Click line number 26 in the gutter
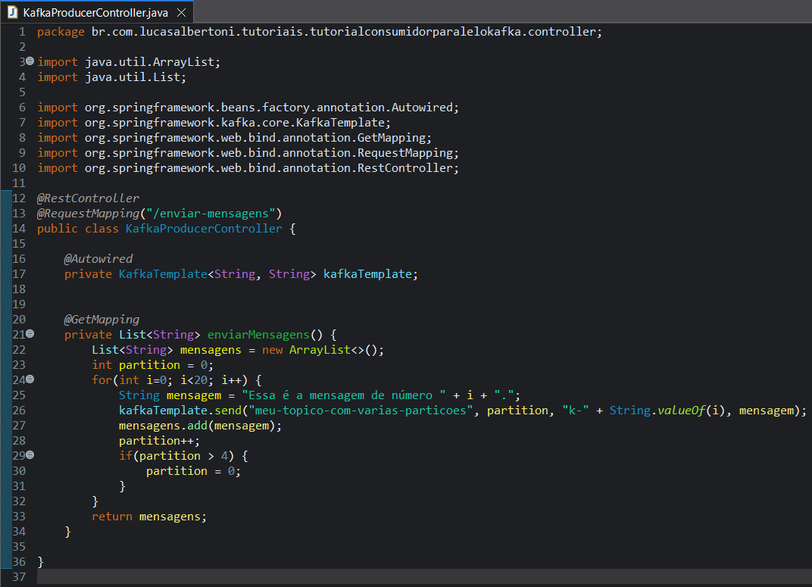812x587 pixels. (x=19, y=410)
